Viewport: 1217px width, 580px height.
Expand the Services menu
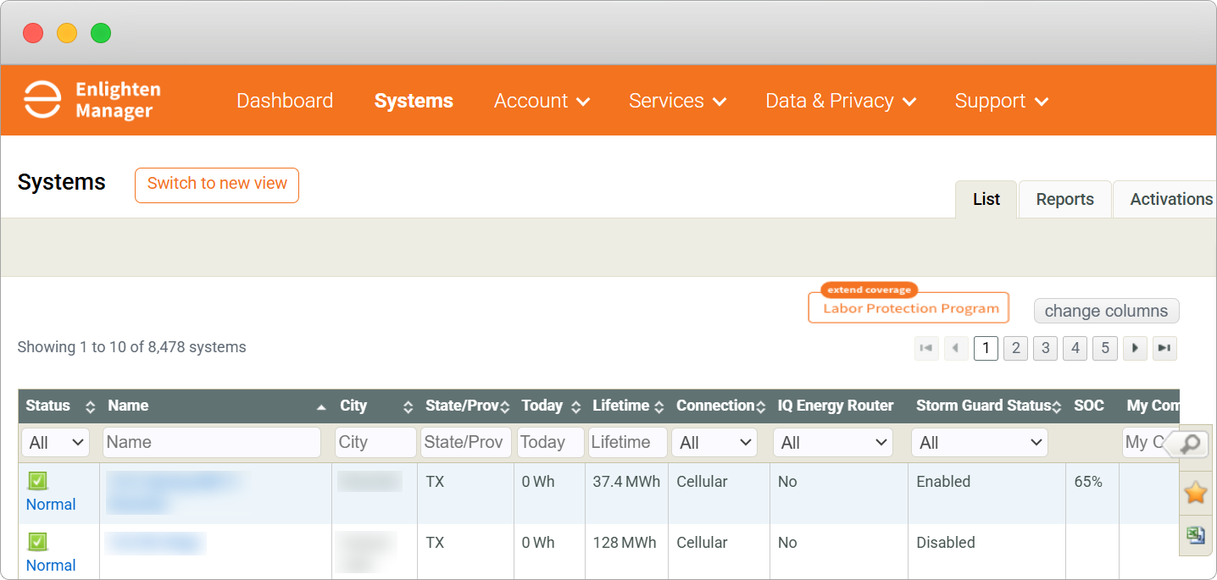pyautogui.click(x=677, y=101)
